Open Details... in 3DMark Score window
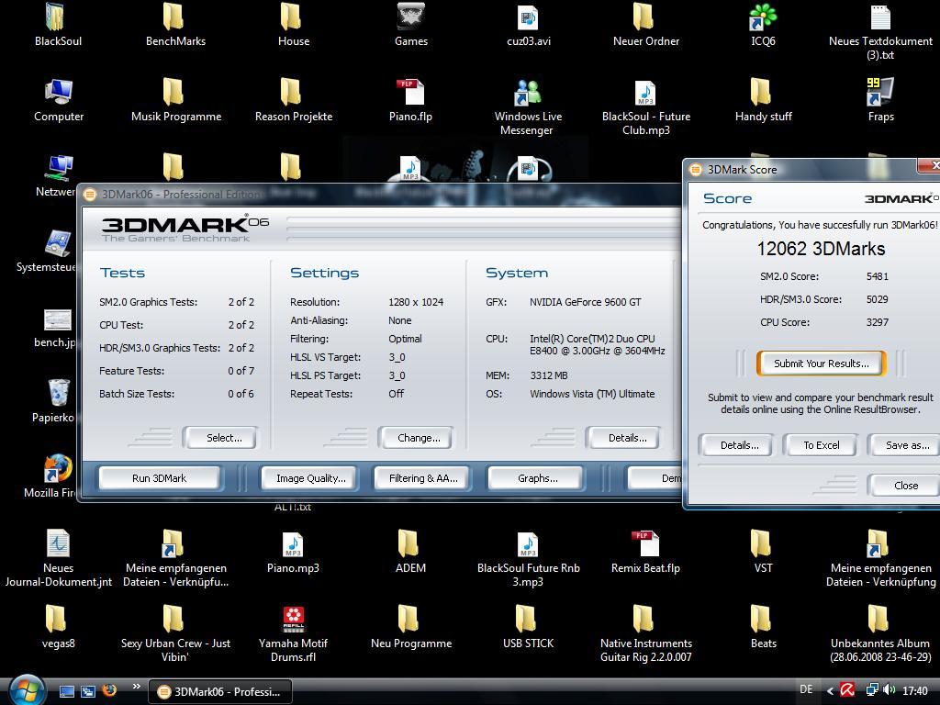This screenshot has height=705, width=940. coord(738,445)
